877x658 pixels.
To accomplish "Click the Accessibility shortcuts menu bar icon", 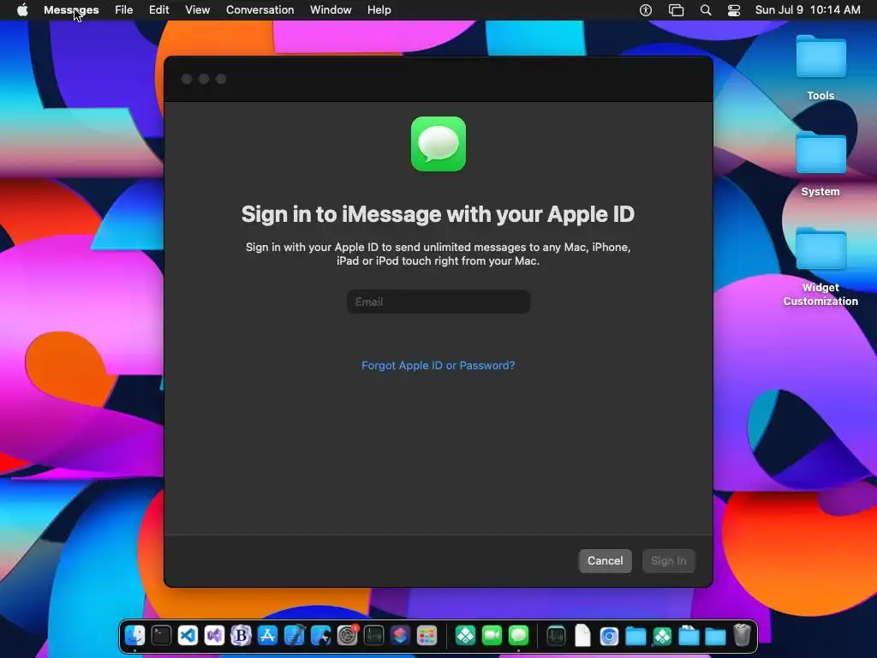I will pos(646,10).
